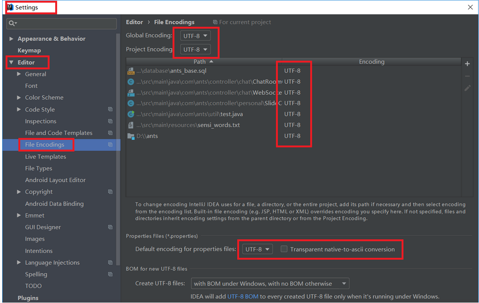The image size is (479, 303).
Task: Open File Types settings
Action: tap(39, 169)
